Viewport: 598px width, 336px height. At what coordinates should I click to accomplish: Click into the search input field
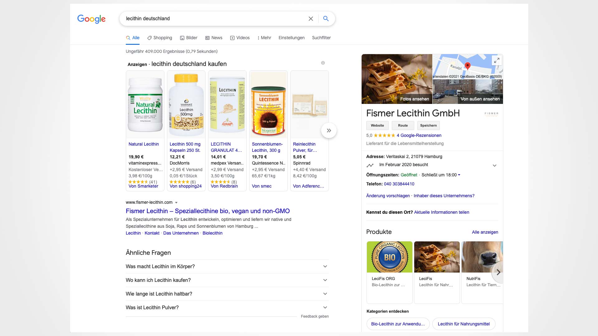click(215, 19)
